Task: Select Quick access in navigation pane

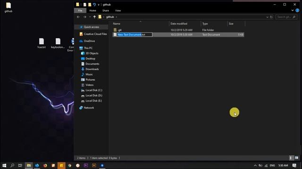Action: click(x=91, y=27)
